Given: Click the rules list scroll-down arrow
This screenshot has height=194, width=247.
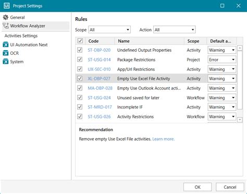Looking at the screenshot, I should tap(240, 120).
